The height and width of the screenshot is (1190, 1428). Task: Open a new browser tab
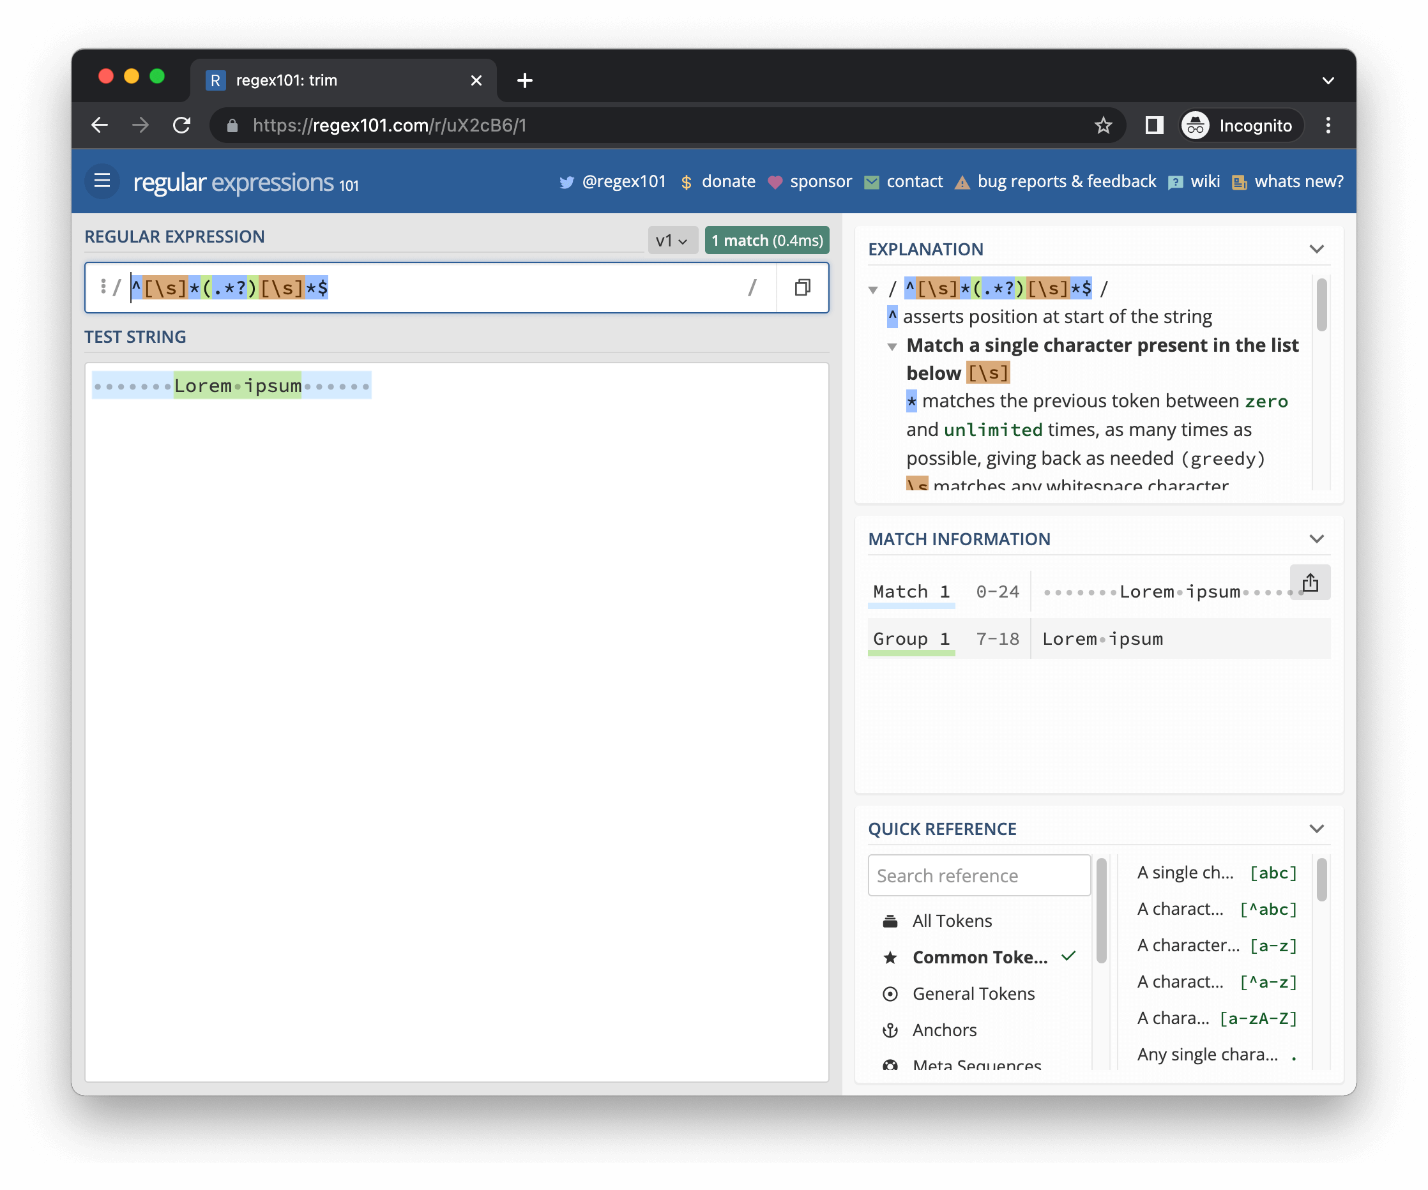pos(524,80)
